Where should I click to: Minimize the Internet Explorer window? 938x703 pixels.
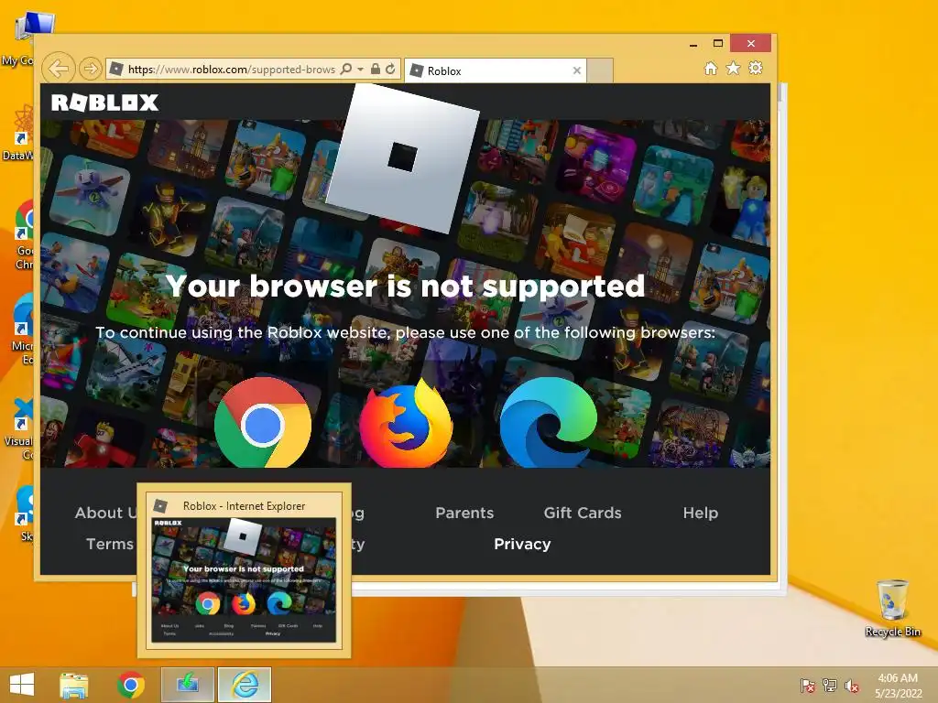(x=693, y=44)
